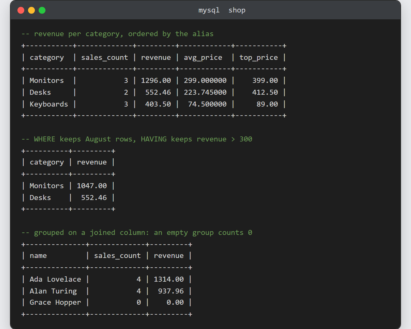This screenshot has width=411, height=329.
Task: Click the revenue value 1314.00
Action: coord(169,279)
